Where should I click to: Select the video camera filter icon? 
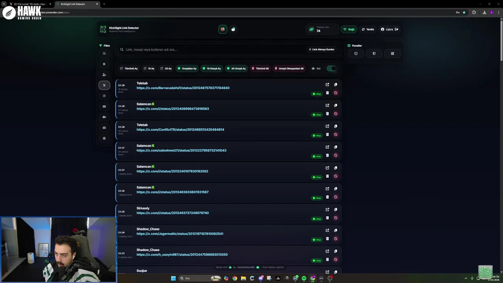104,117
